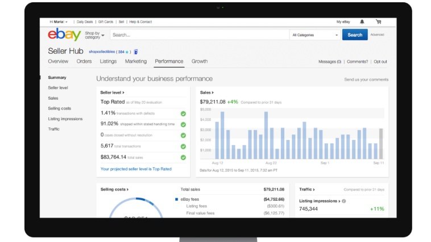Click the blue eBay fees legend square

tap(177, 199)
